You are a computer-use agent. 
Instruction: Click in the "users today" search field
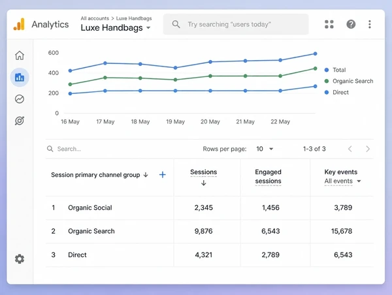pyautogui.click(x=236, y=24)
